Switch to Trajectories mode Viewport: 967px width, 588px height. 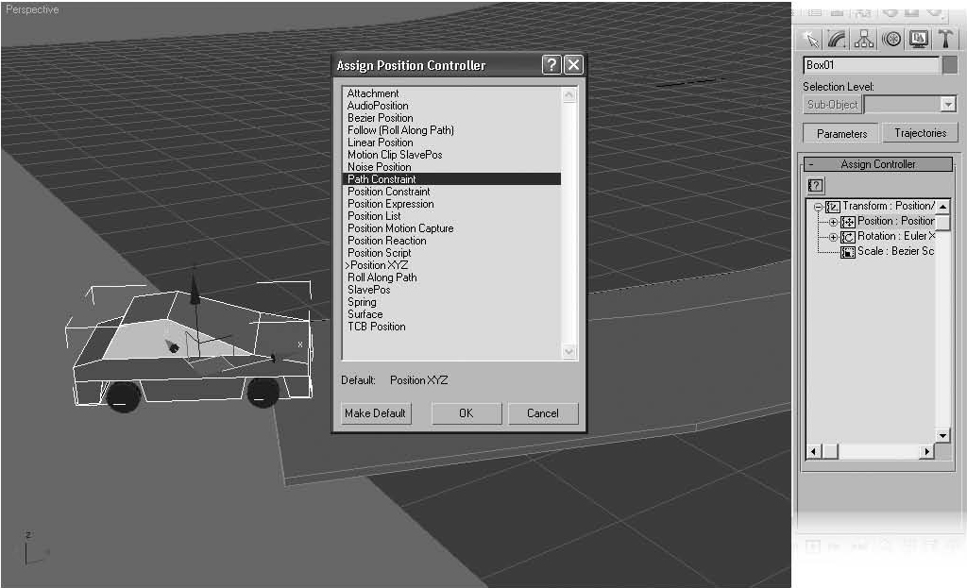click(x=920, y=133)
